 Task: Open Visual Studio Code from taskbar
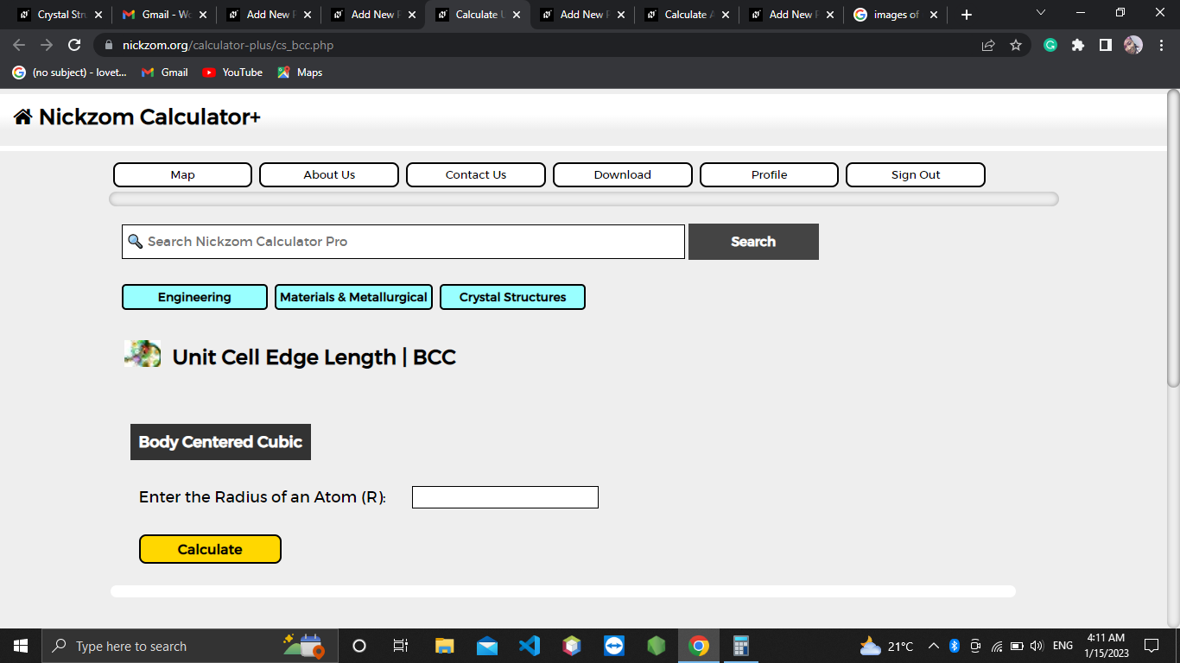click(x=529, y=646)
